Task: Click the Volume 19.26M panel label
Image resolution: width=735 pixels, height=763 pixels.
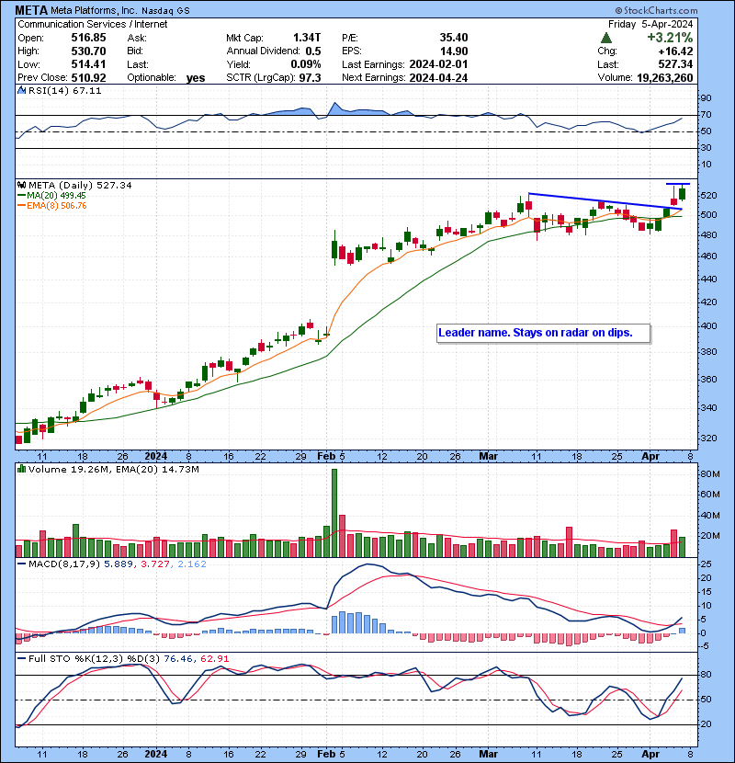Action: click(x=55, y=470)
